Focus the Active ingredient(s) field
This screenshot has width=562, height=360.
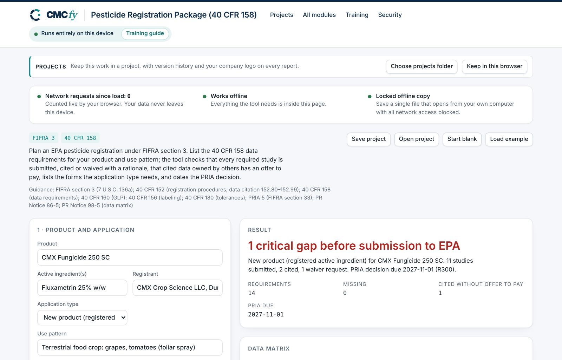[82, 288]
